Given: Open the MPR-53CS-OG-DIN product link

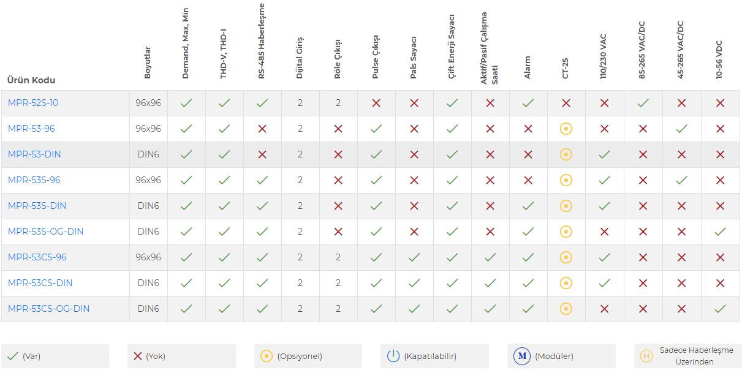Looking at the screenshot, I should tap(48, 309).
